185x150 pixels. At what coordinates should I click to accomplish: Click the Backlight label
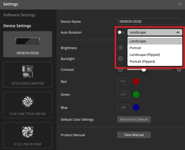[68, 59]
